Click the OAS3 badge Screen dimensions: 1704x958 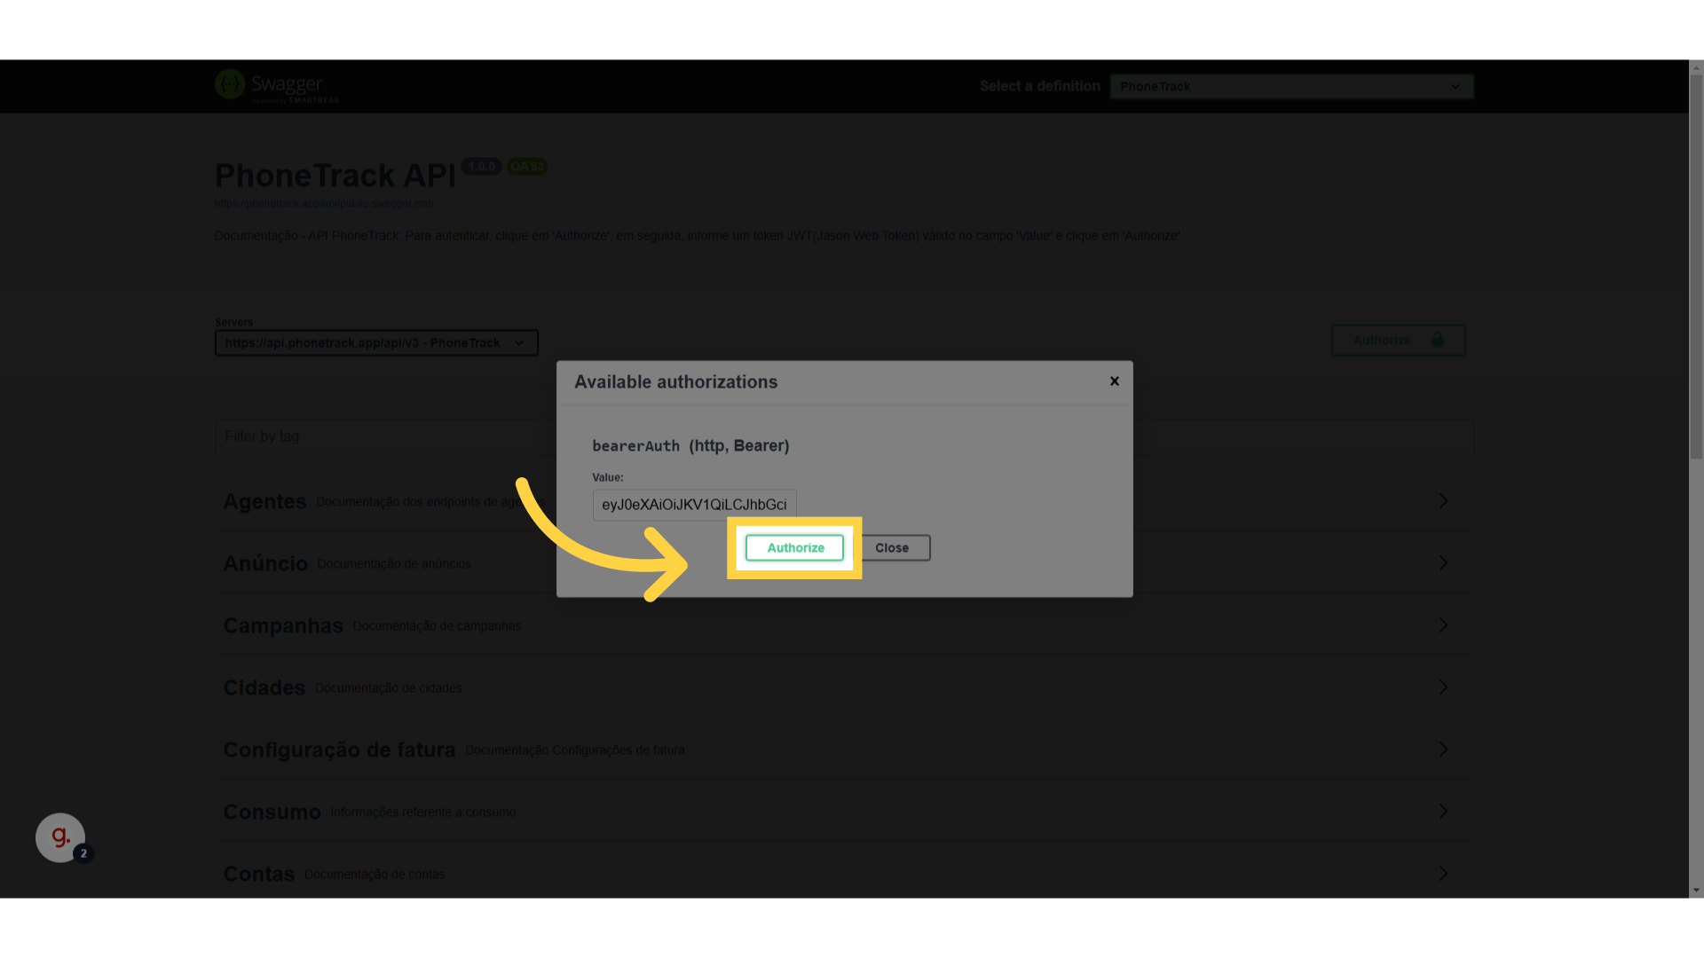point(527,167)
